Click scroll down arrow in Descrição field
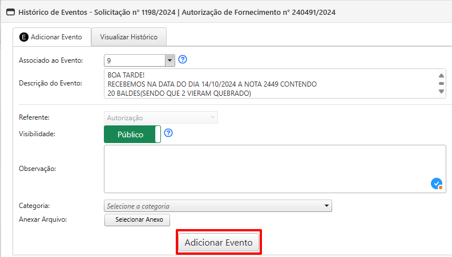 tap(441, 92)
